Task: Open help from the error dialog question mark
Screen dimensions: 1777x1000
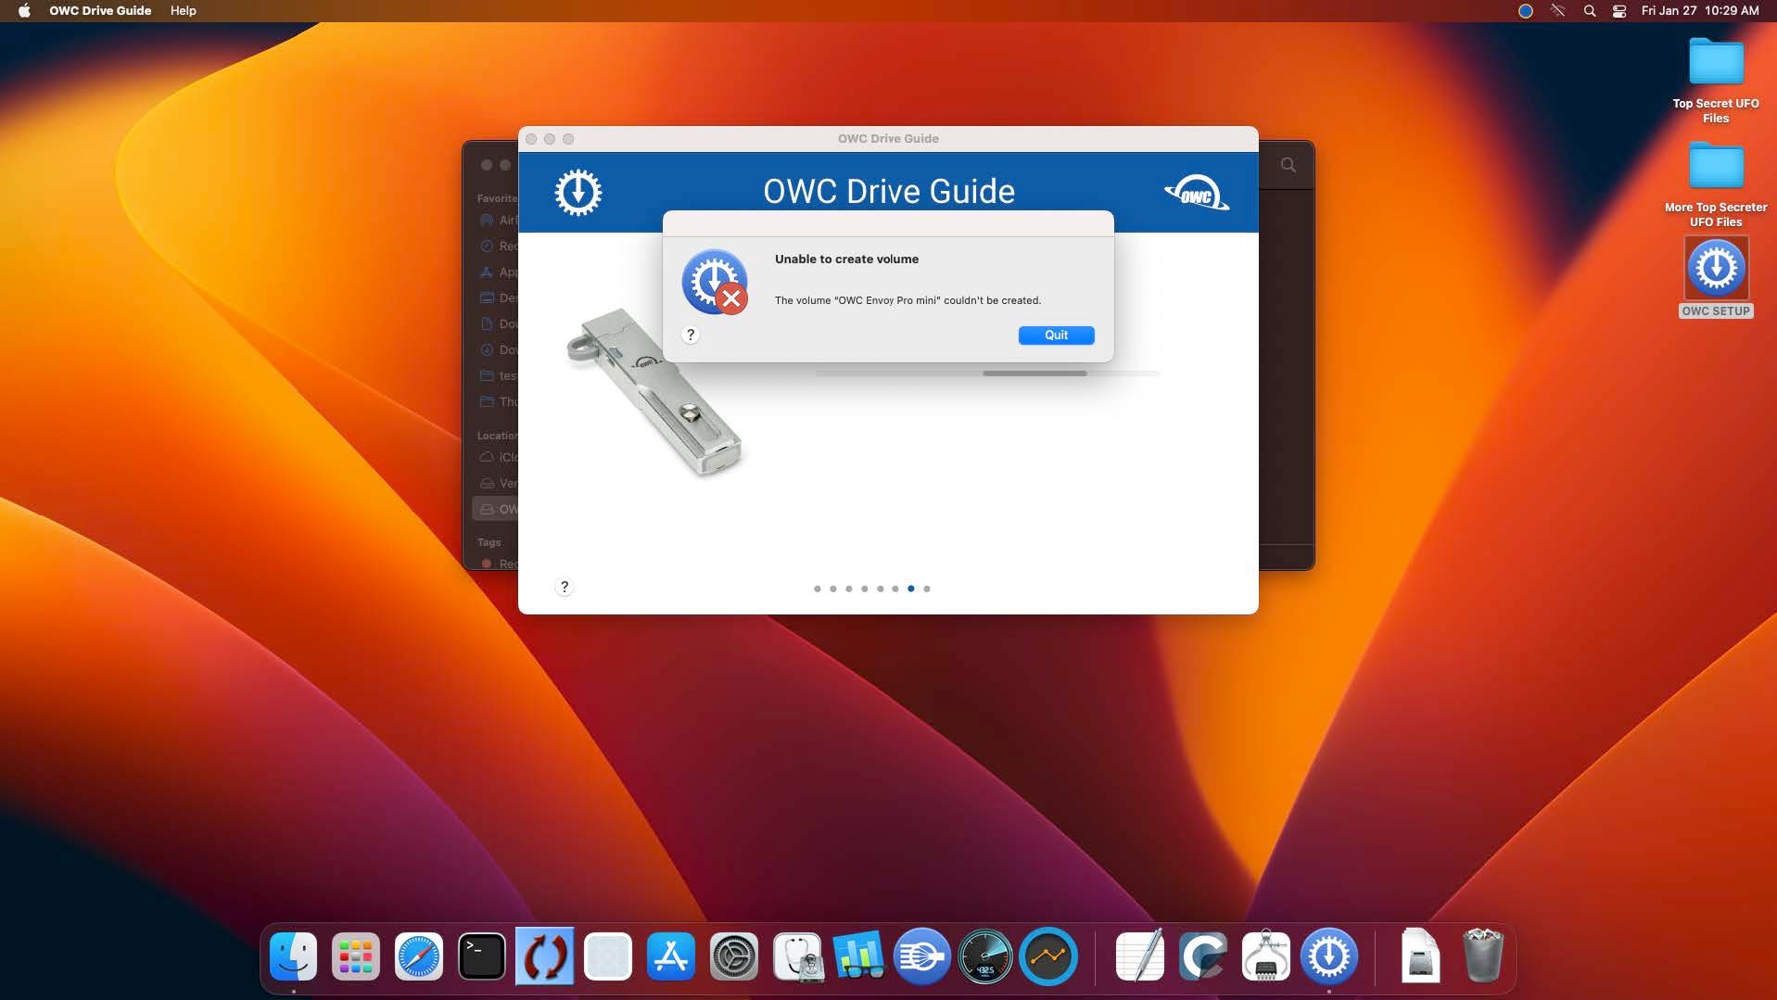Action: click(x=691, y=335)
